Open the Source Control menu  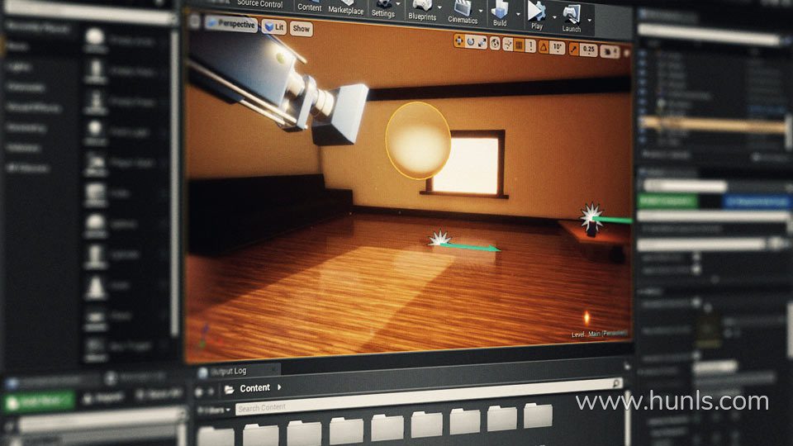click(x=259, y=3)
